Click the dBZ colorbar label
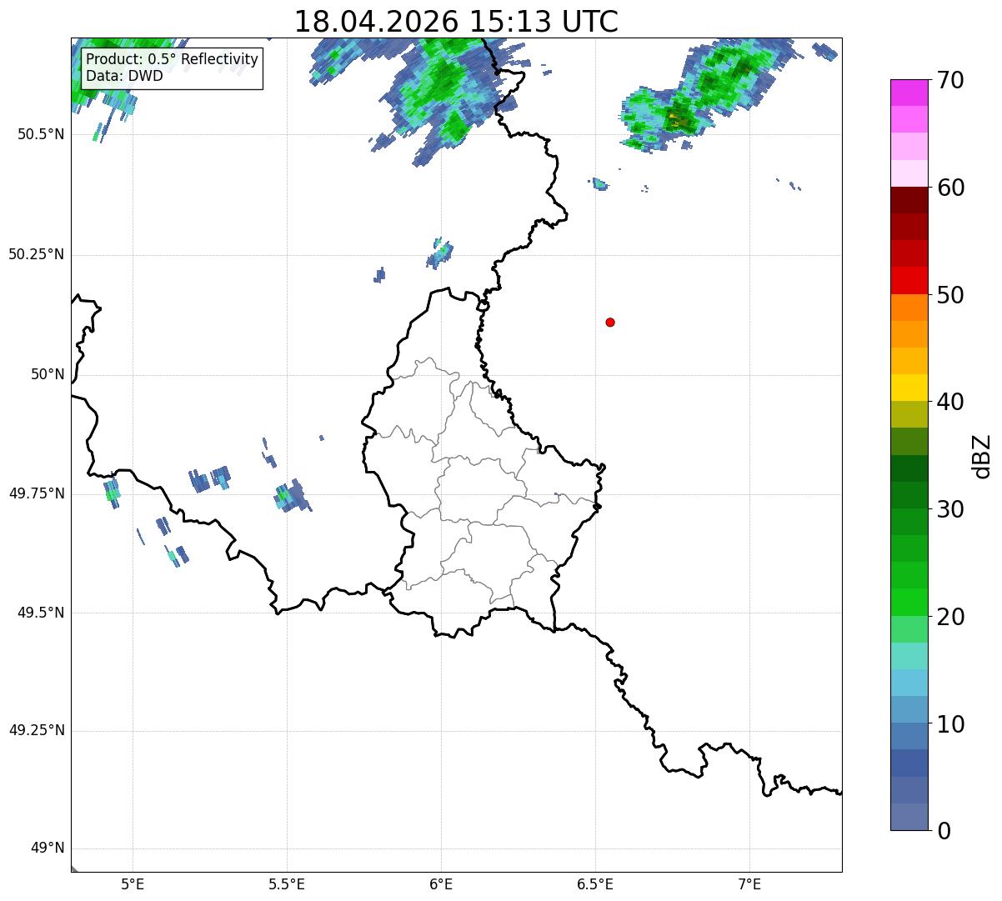Screen dimensions: 1002x901 (x=982, y=455)
